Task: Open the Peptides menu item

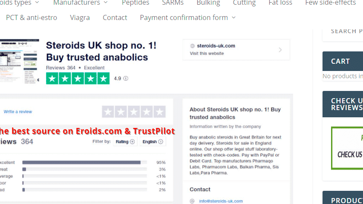Action: click(x=135, y=3)
